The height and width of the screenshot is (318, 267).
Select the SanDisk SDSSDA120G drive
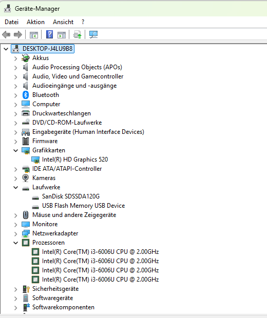pyautogui.click(x=71, y=196)
